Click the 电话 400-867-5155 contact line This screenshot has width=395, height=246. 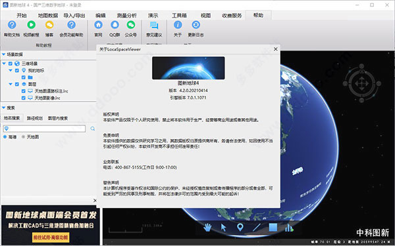[140, 167]
